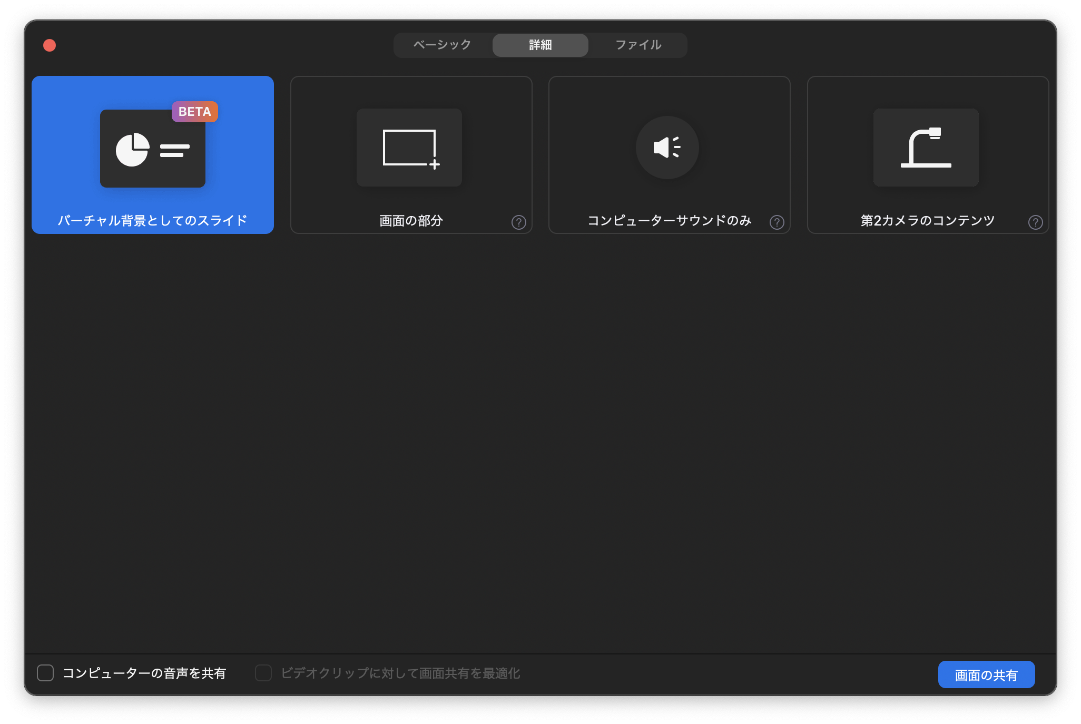Click the 第2カメラのコンテンツ label

pyautogui.click(x=928, y=220)
